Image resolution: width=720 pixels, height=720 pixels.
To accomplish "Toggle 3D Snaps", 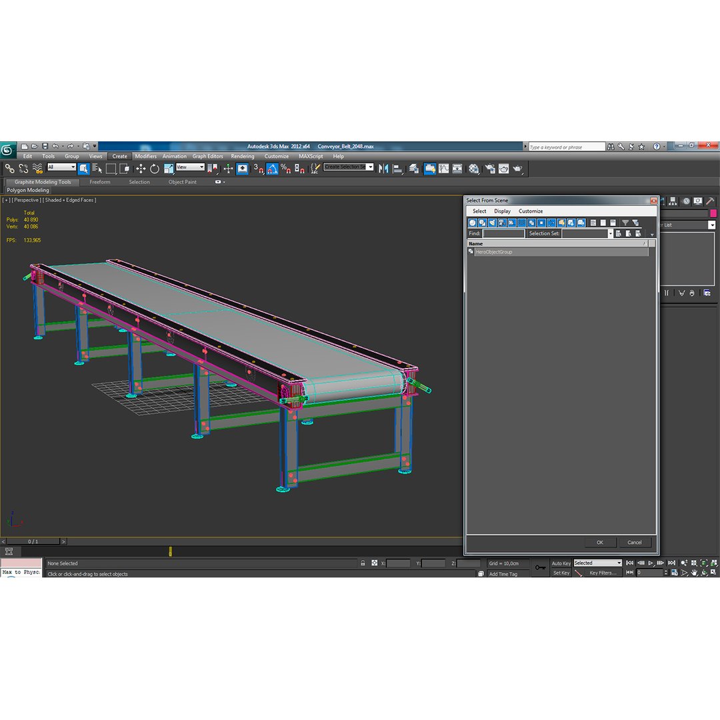I will point(259,169).
